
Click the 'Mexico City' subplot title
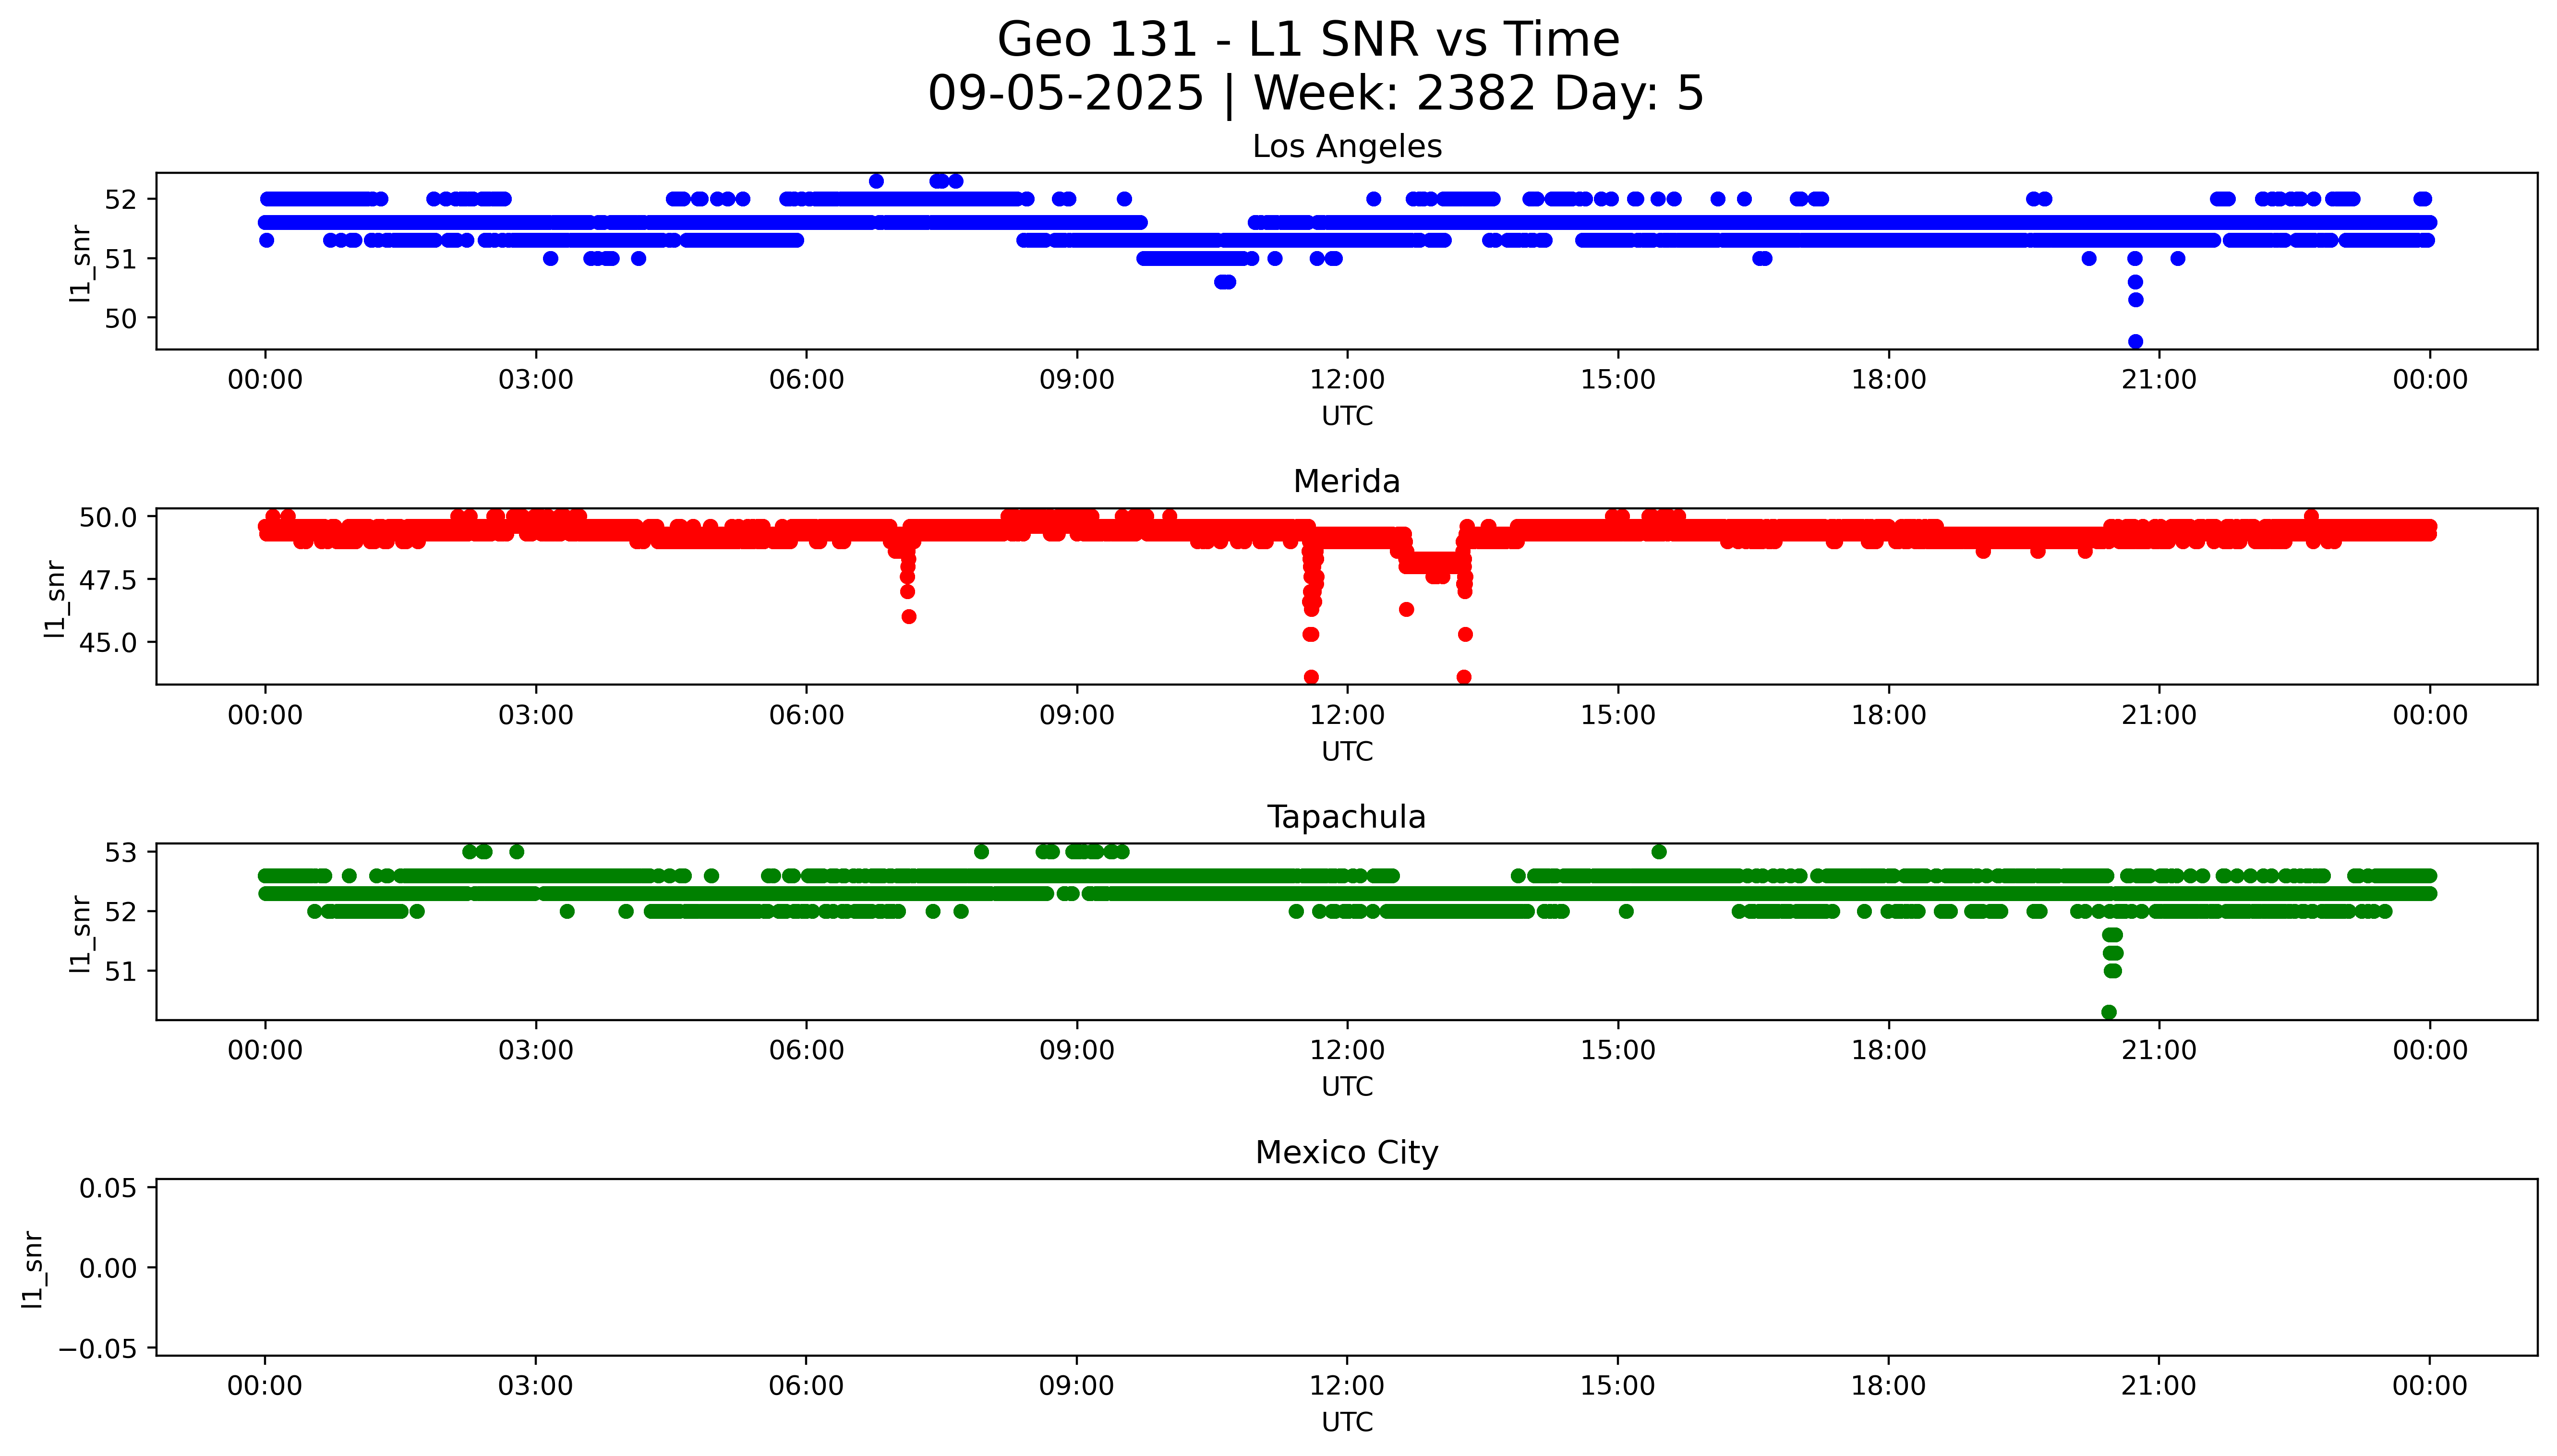1346,1153
